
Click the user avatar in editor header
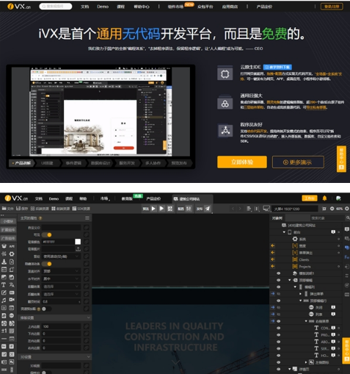338,198
